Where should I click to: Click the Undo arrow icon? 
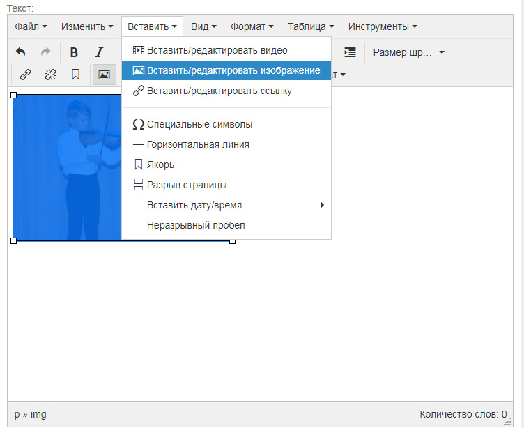click(x=21, y=52)
